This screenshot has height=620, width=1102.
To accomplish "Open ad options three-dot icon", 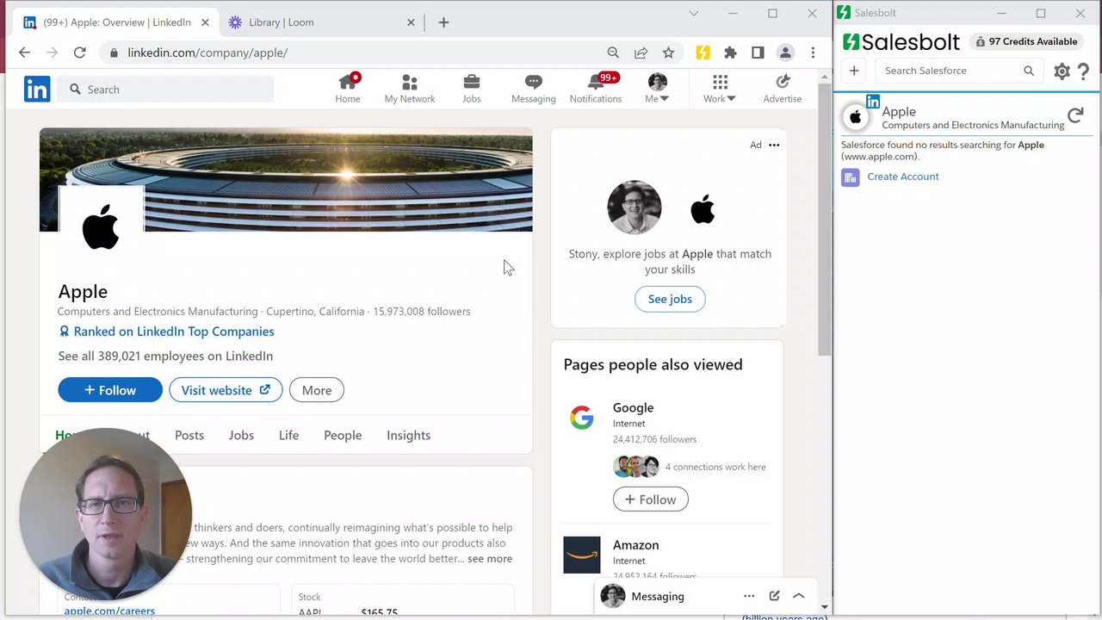I will pos(774,145).
